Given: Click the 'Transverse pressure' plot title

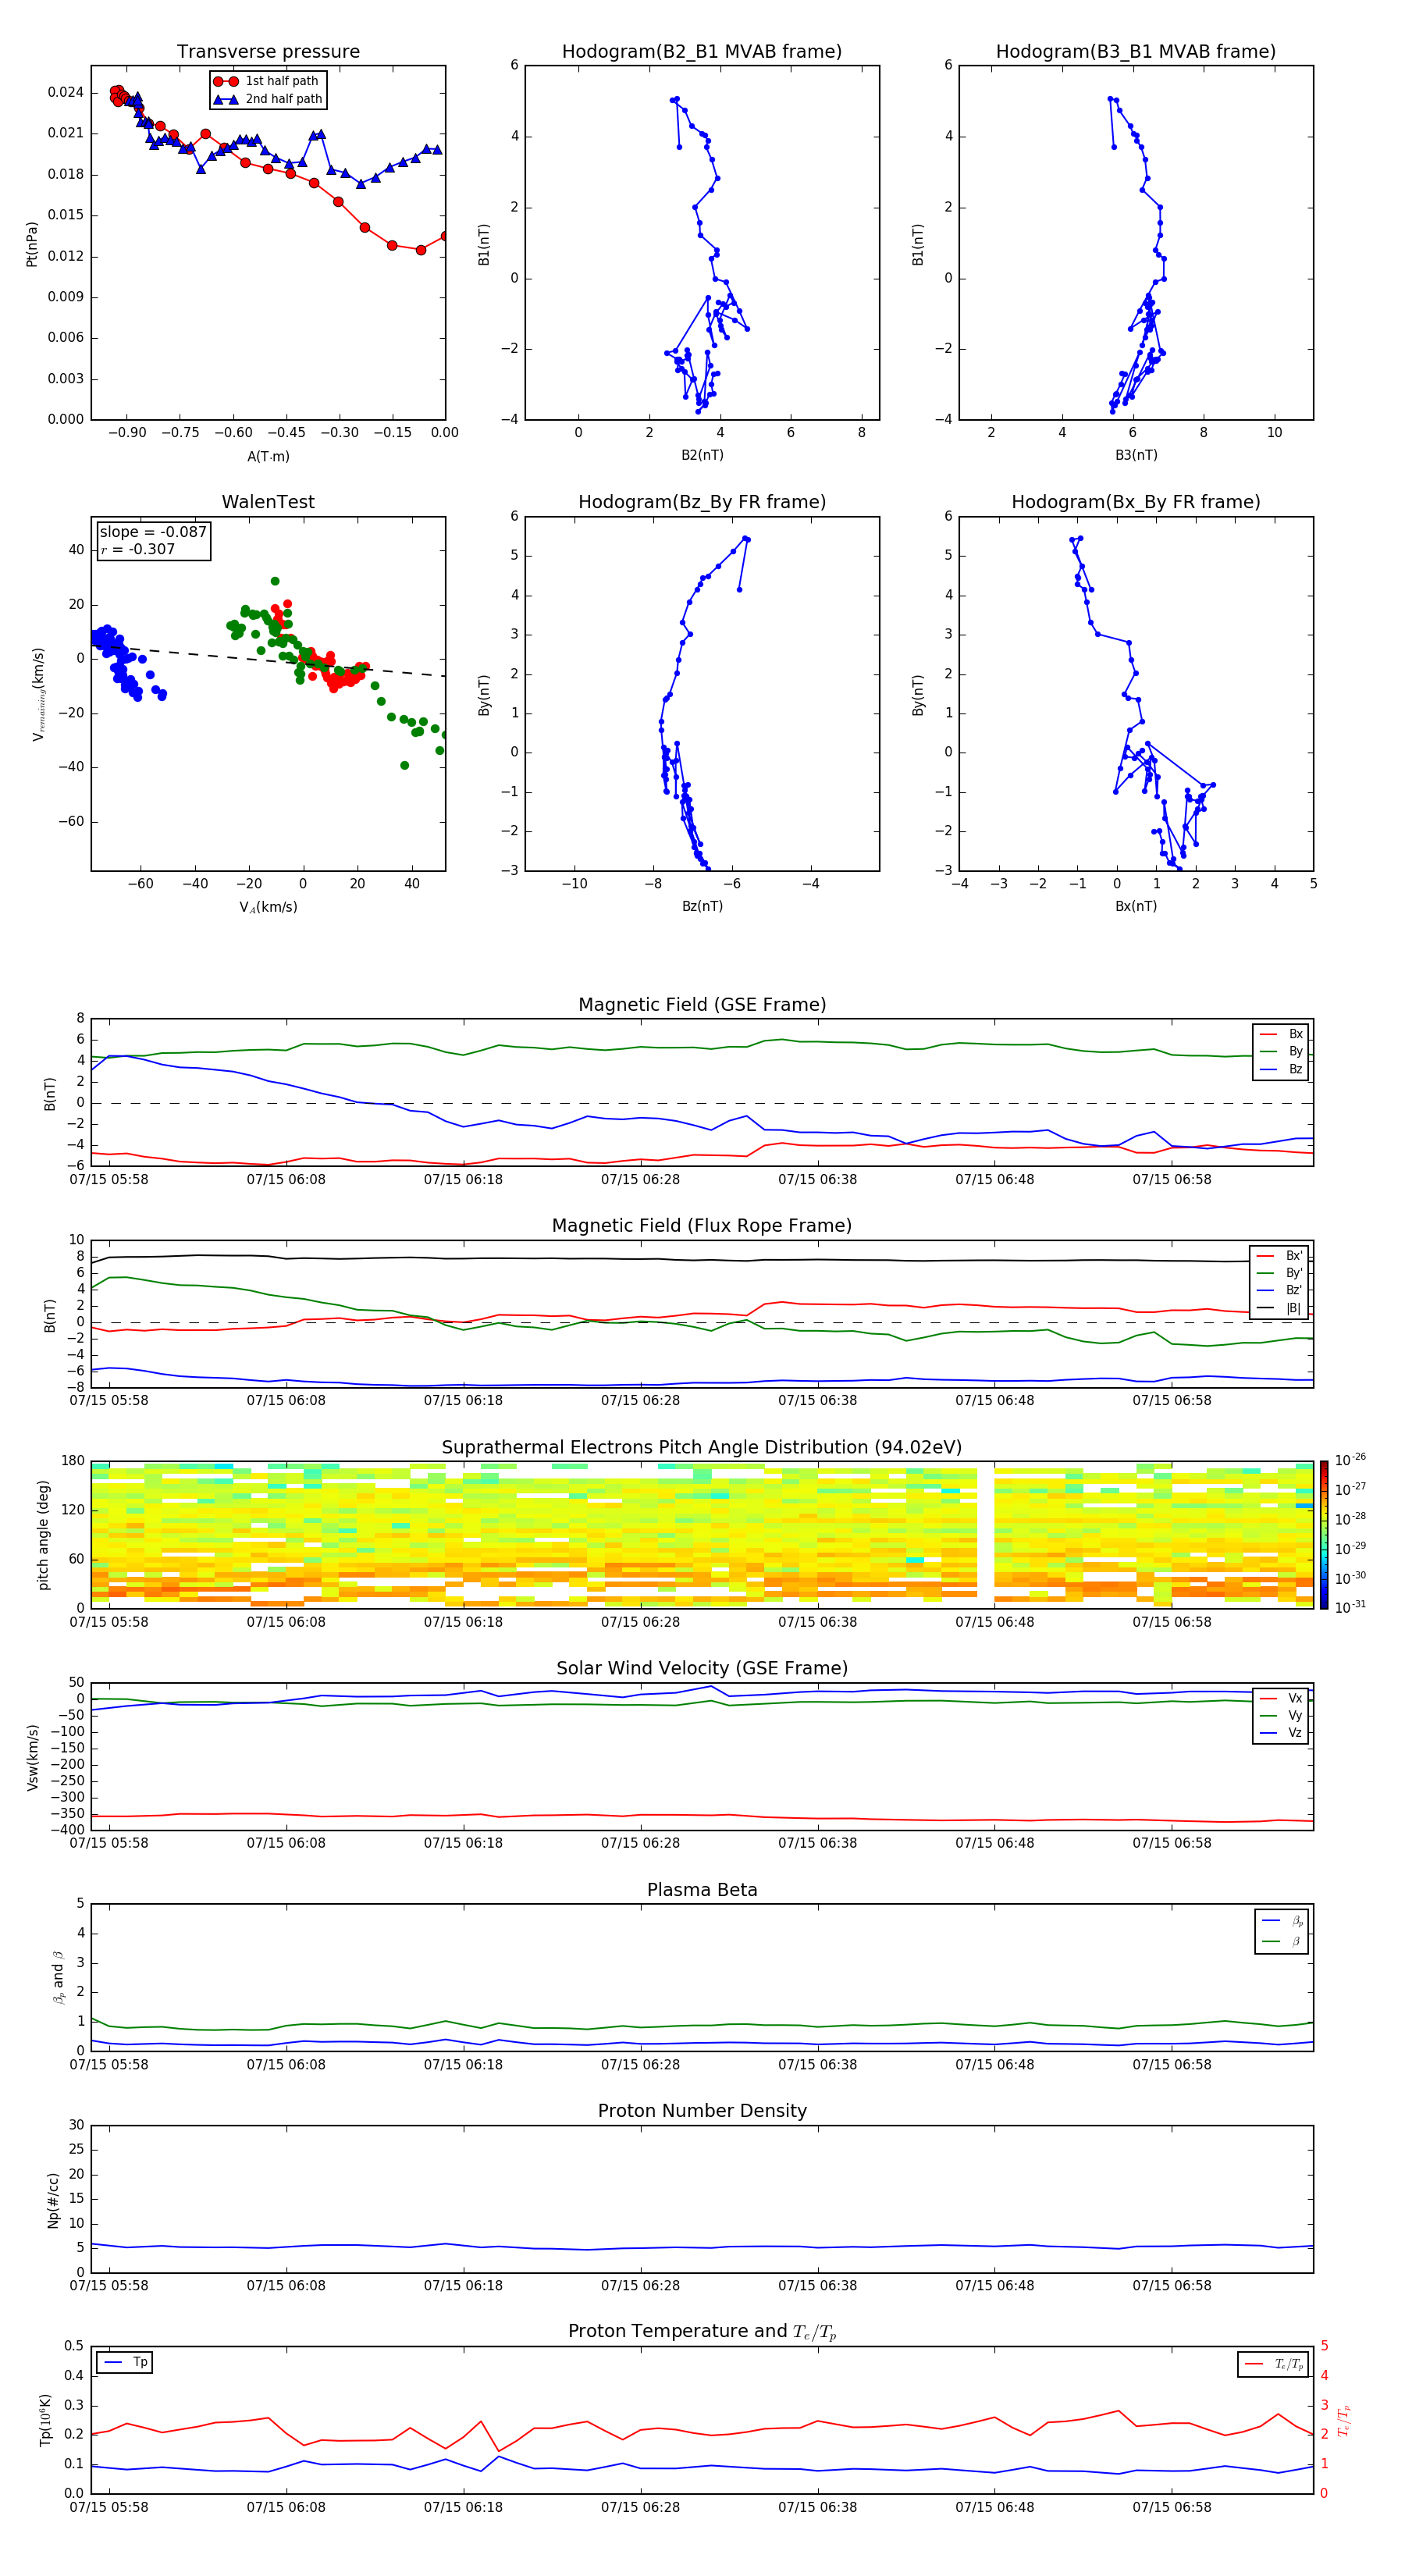Looking at the screenshot, I should point(268,52).
